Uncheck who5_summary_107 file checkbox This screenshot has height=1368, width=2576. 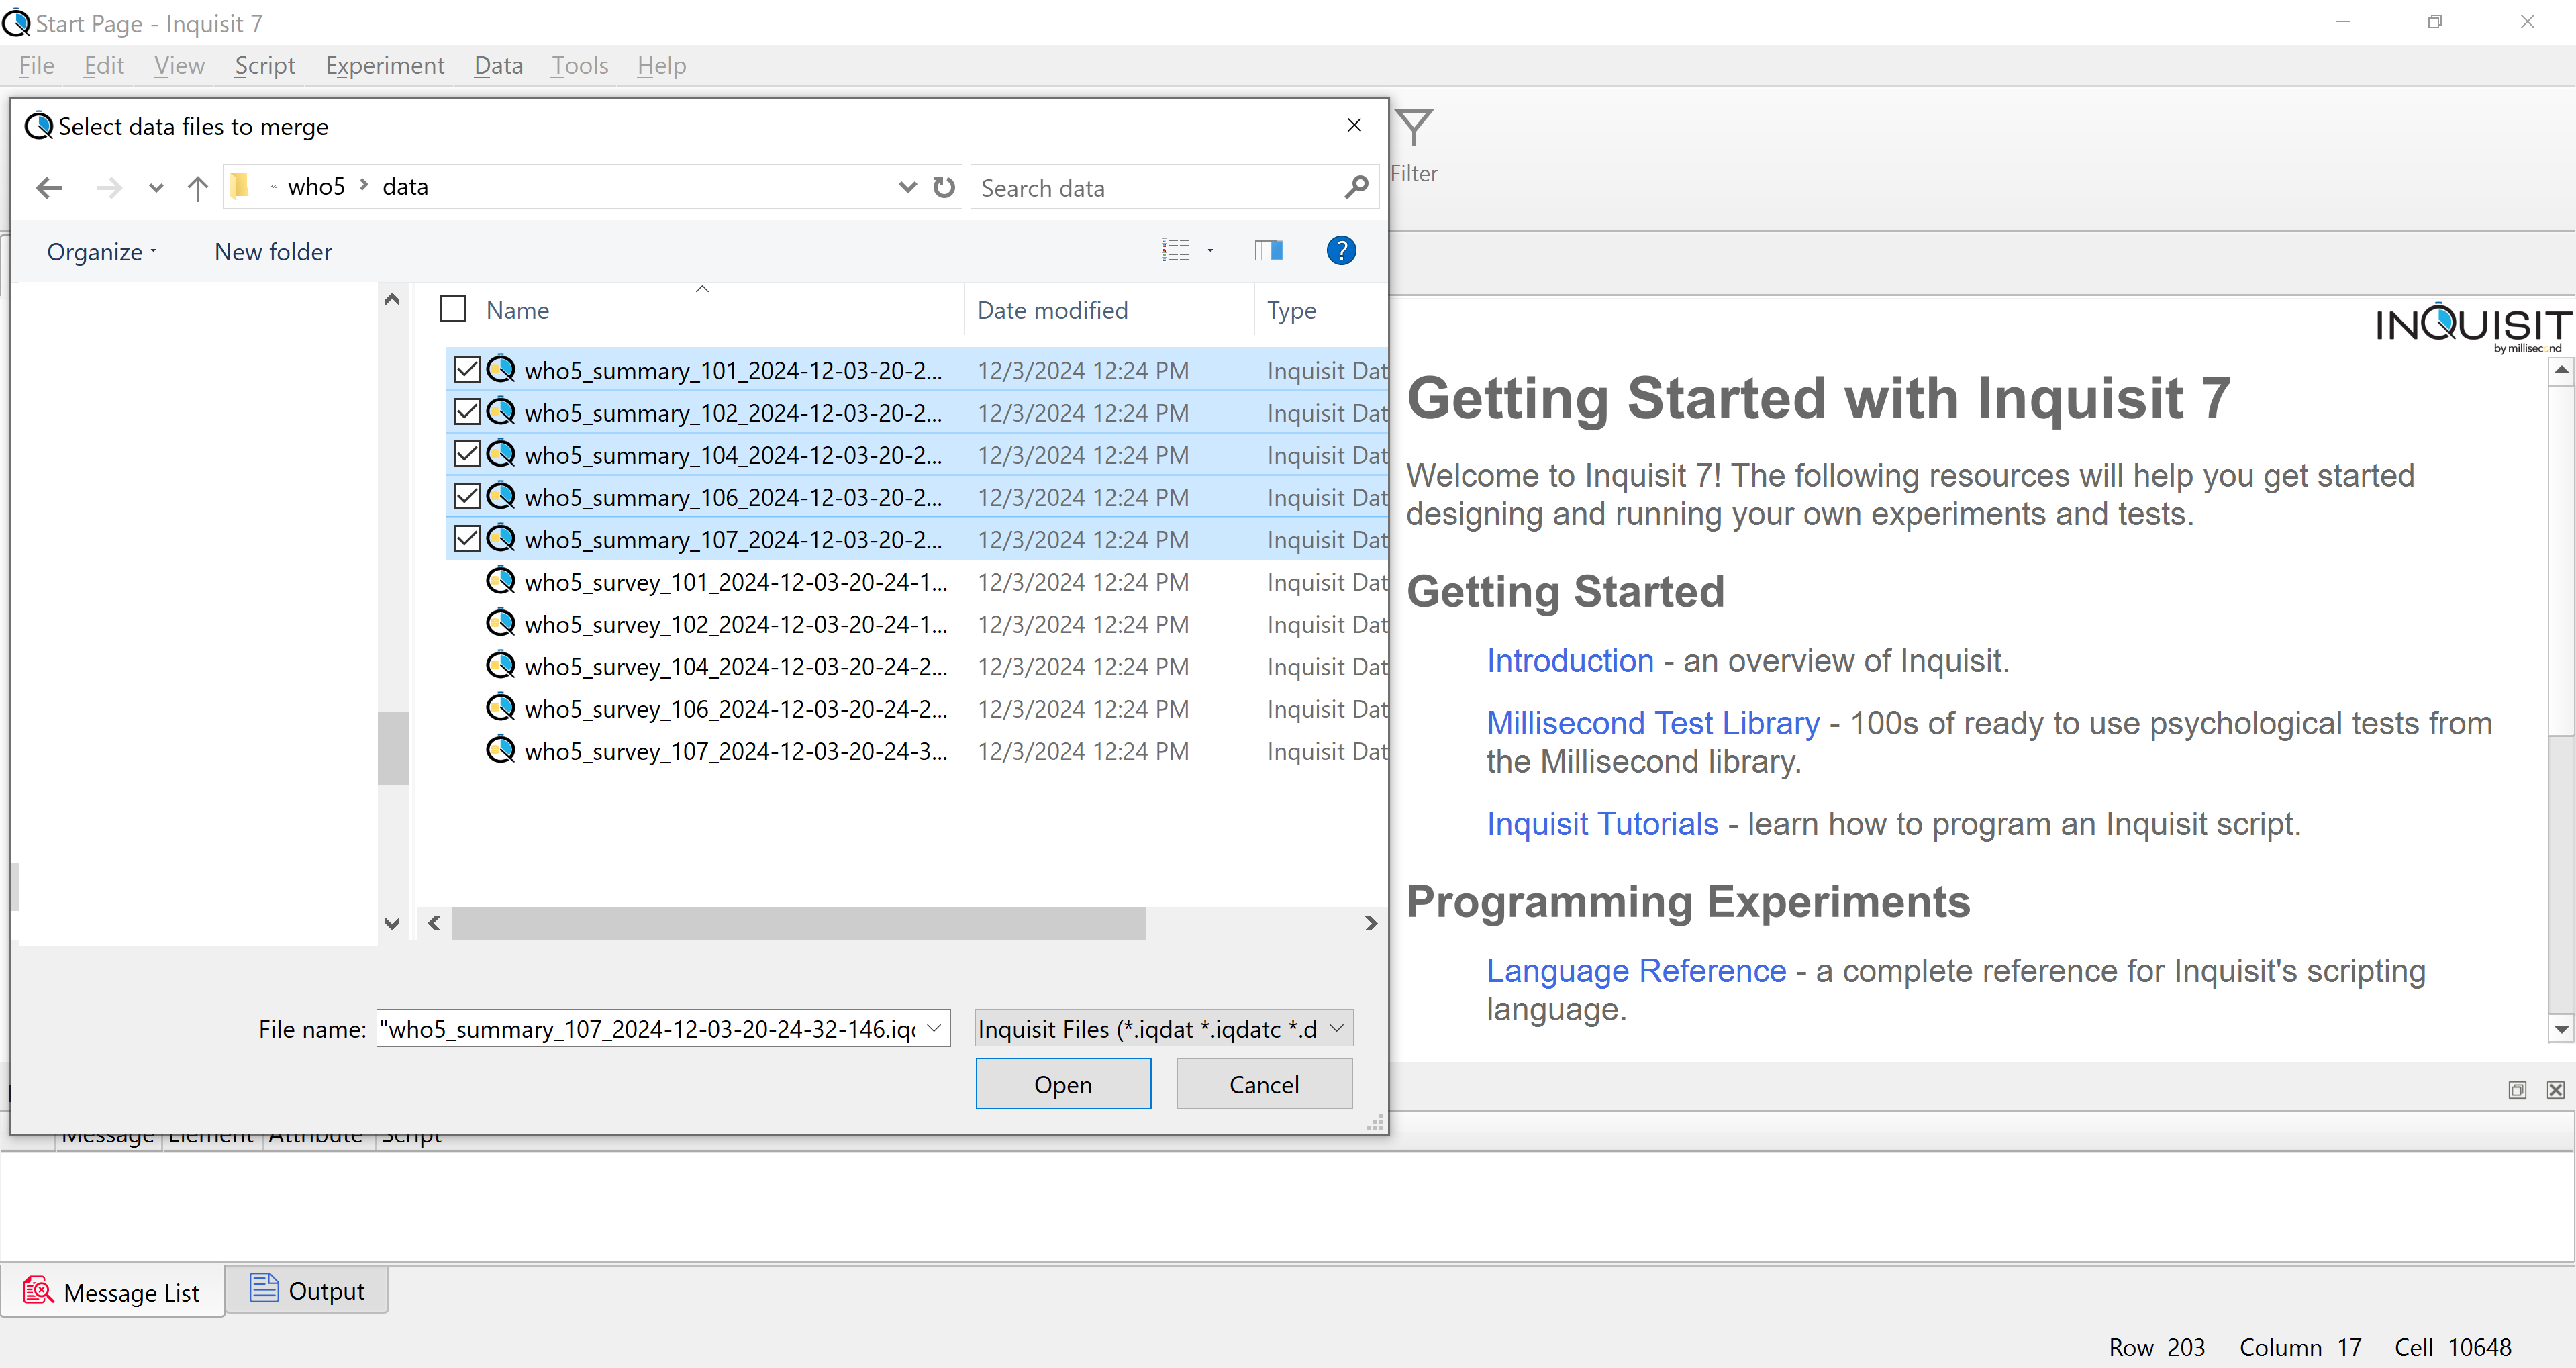click(x=467, y=539)
